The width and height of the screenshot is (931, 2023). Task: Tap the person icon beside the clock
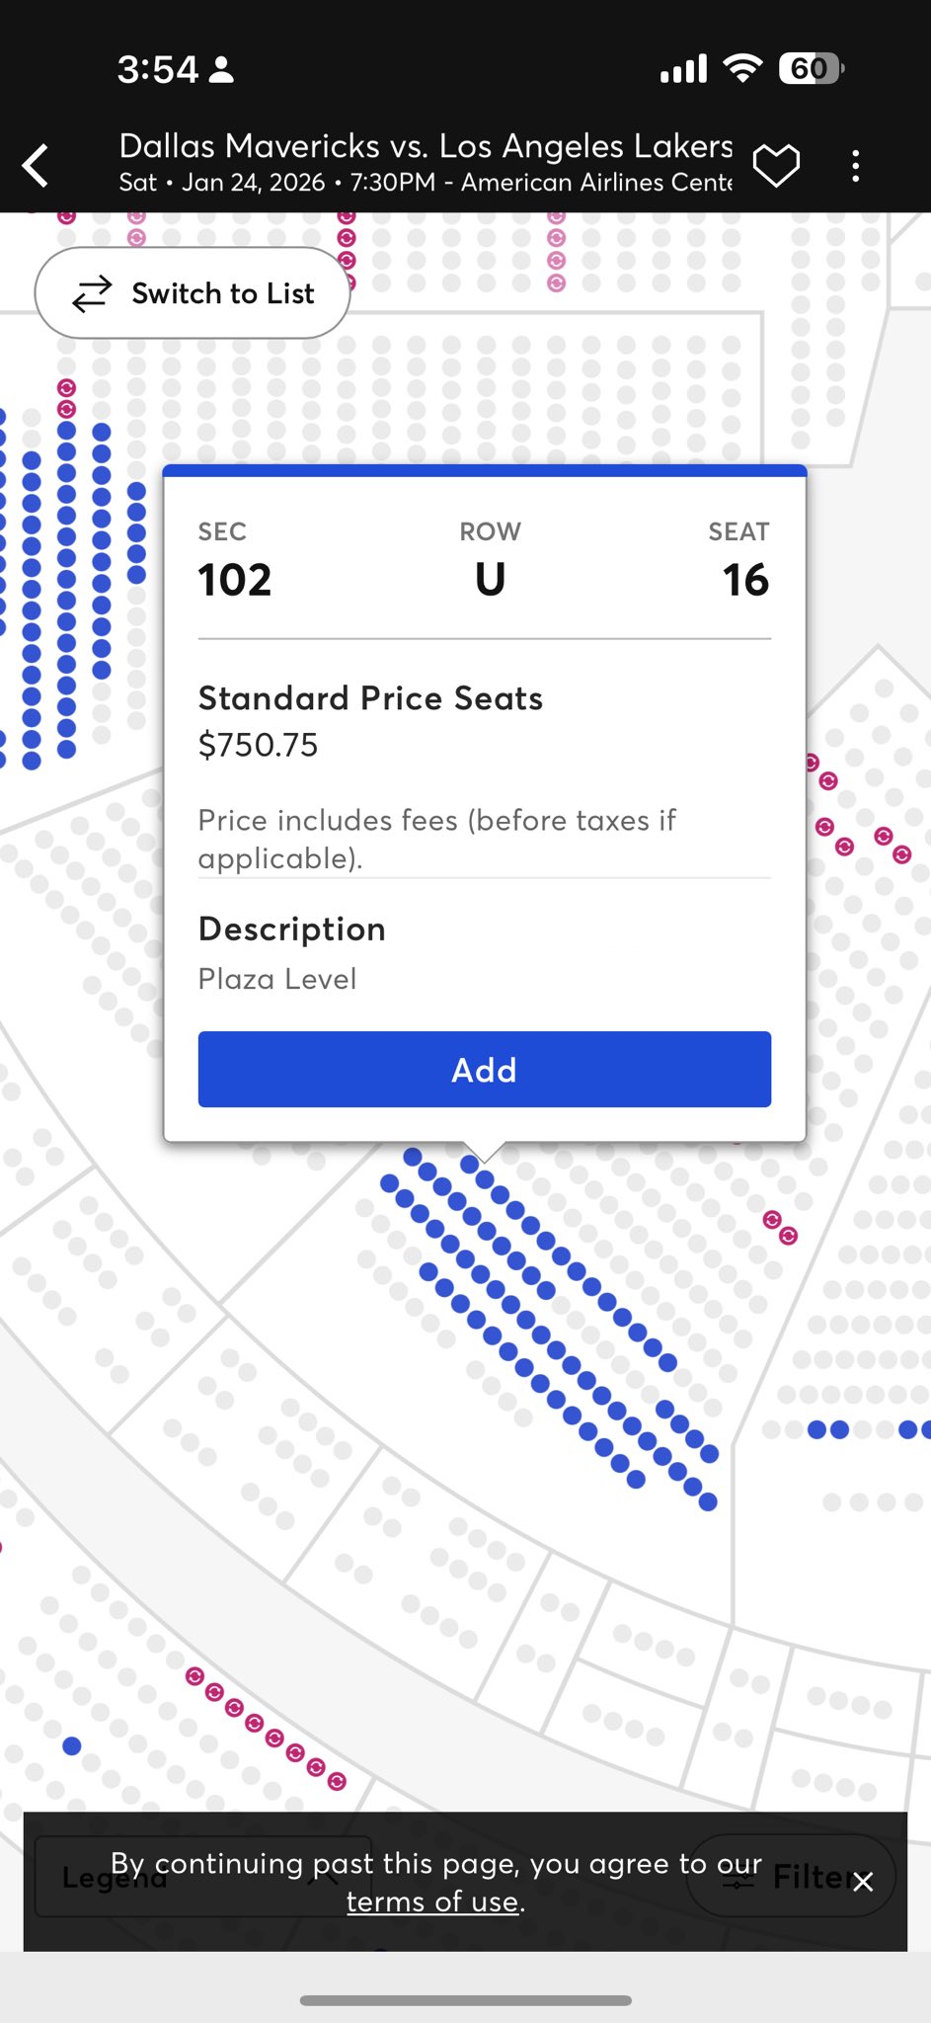coord(222,69)
